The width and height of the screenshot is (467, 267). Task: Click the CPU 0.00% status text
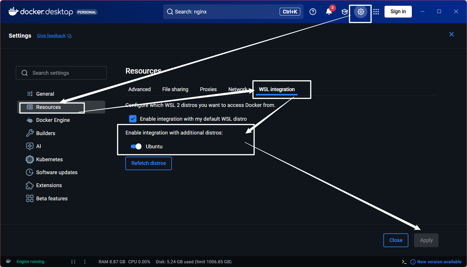pyautogui.click(x=139, y=262)
